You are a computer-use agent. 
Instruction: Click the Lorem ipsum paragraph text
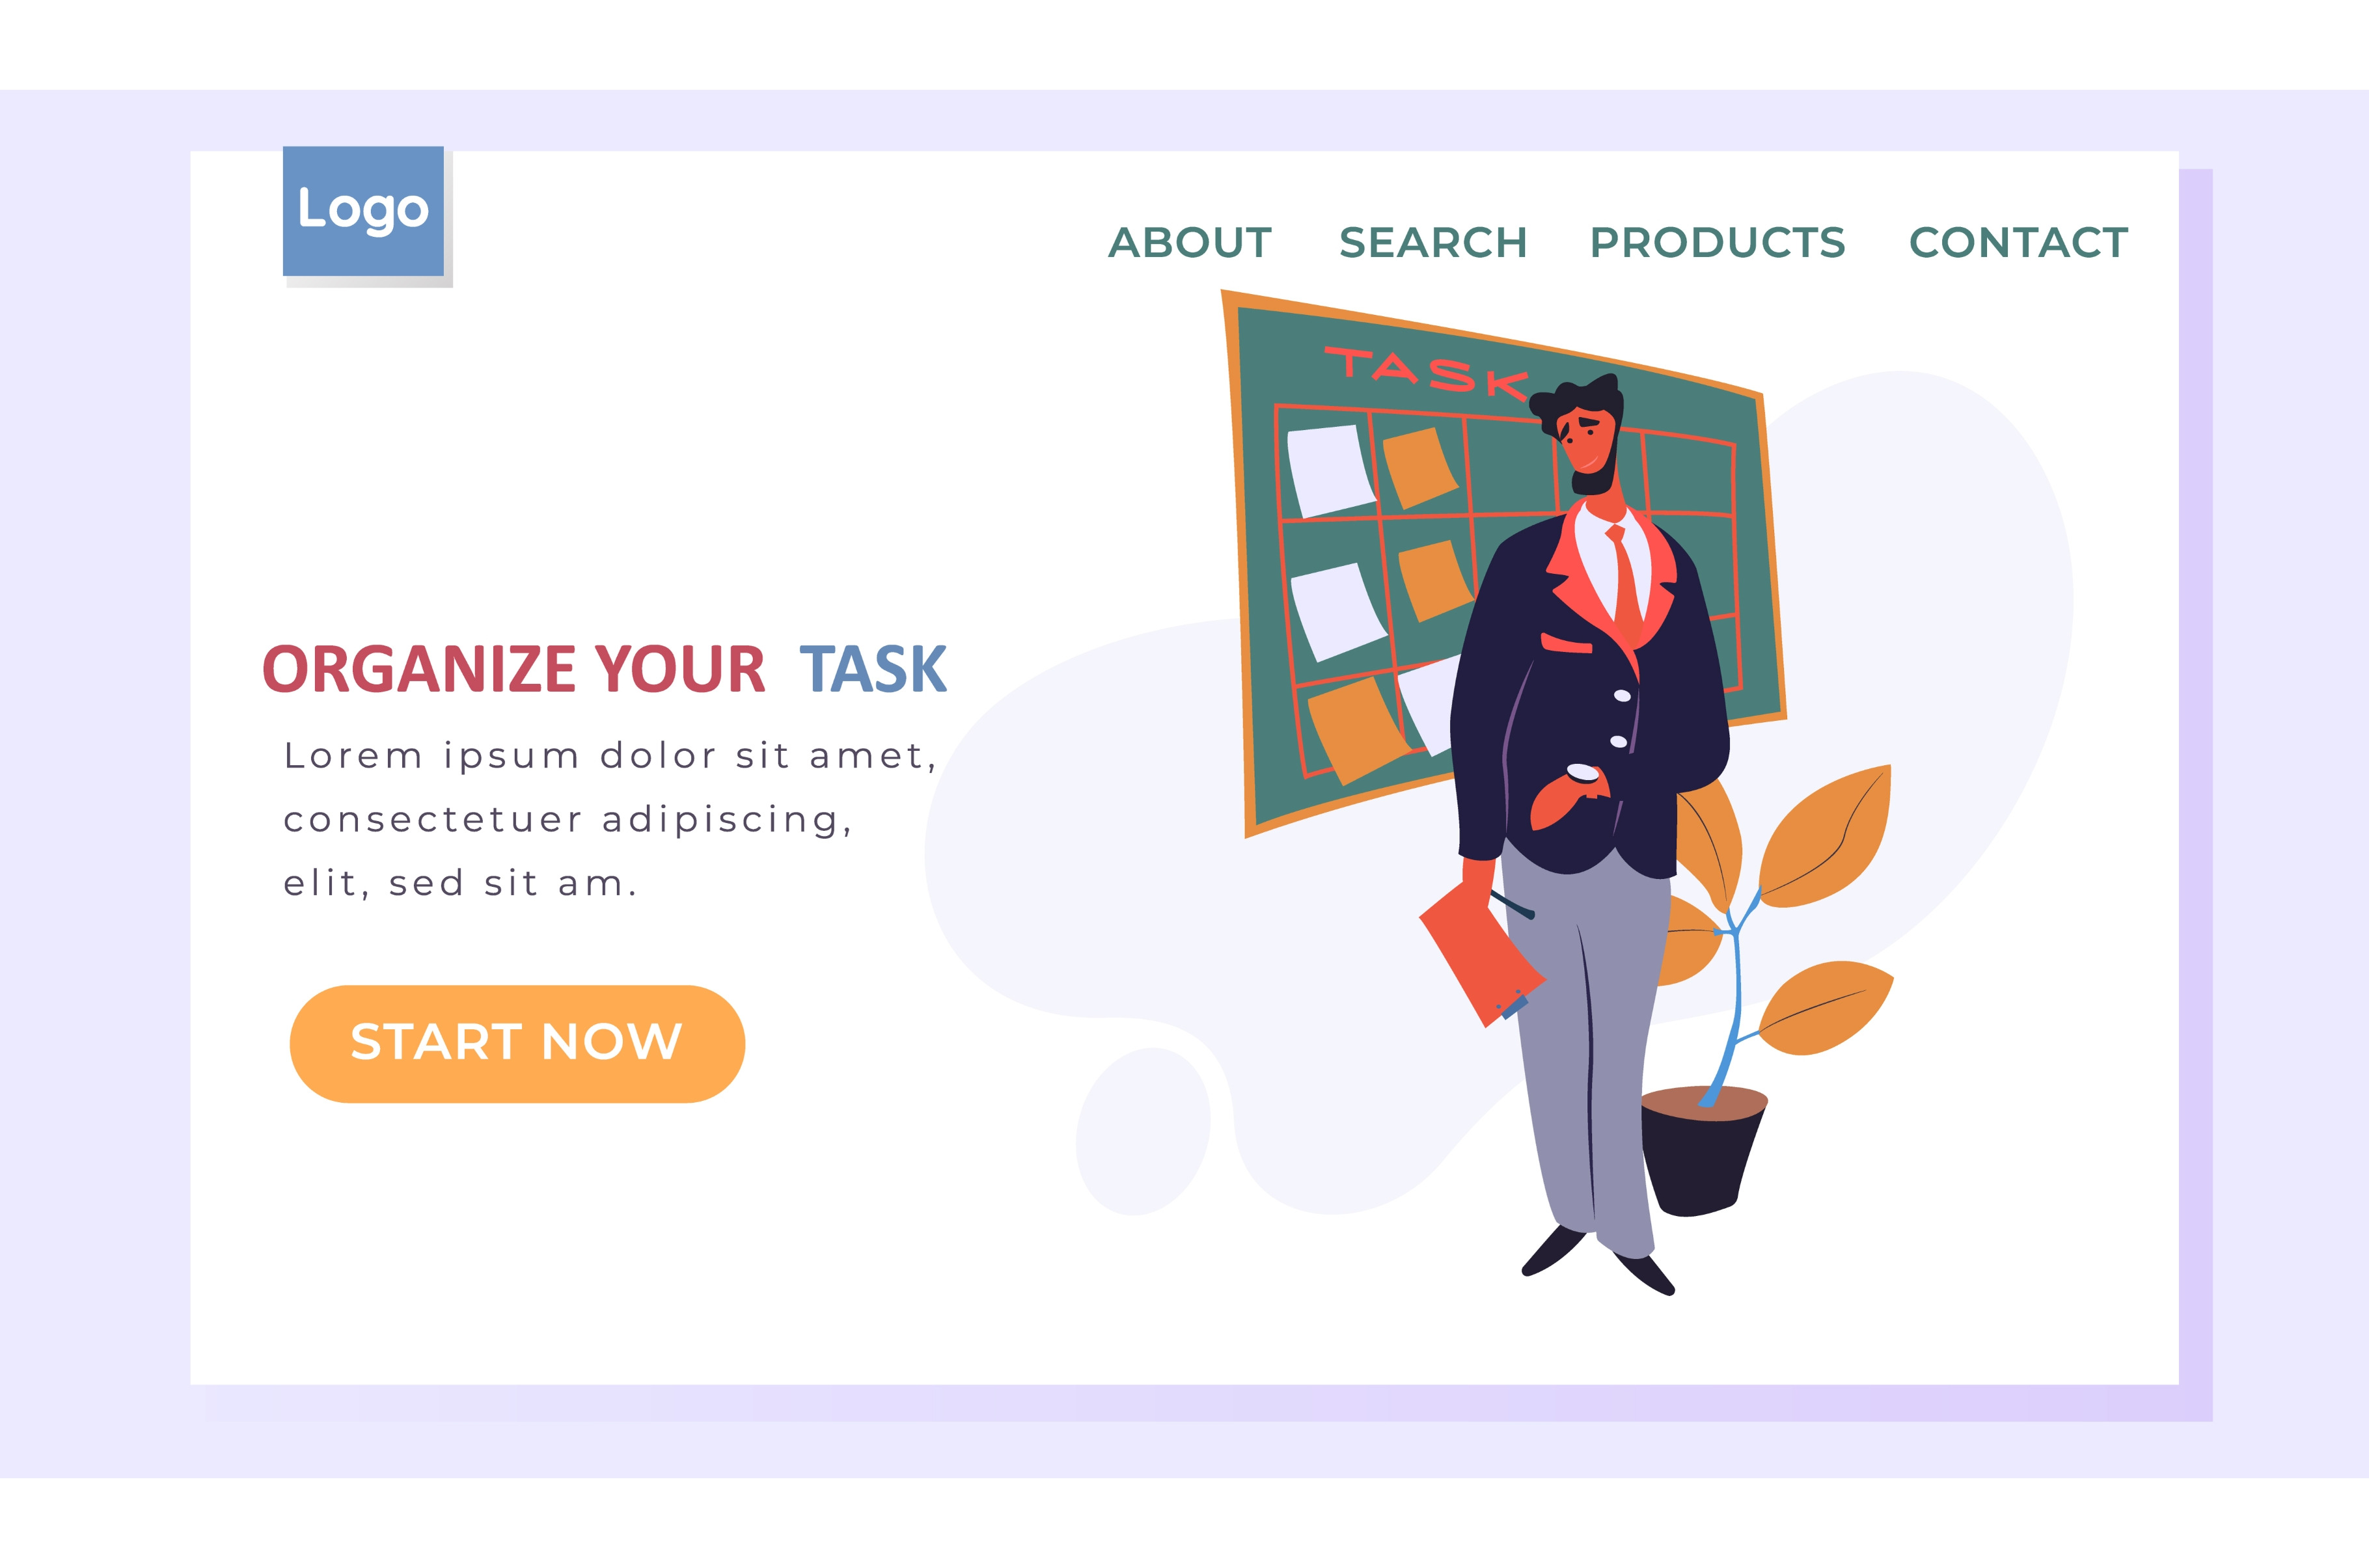click(609, 819)
